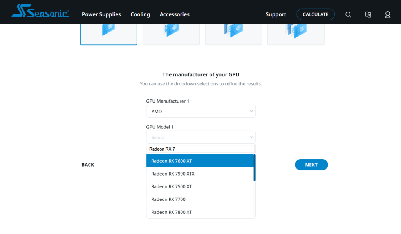Open the search magnifier icon
The image size is (401, 234).
coord(348,14)
